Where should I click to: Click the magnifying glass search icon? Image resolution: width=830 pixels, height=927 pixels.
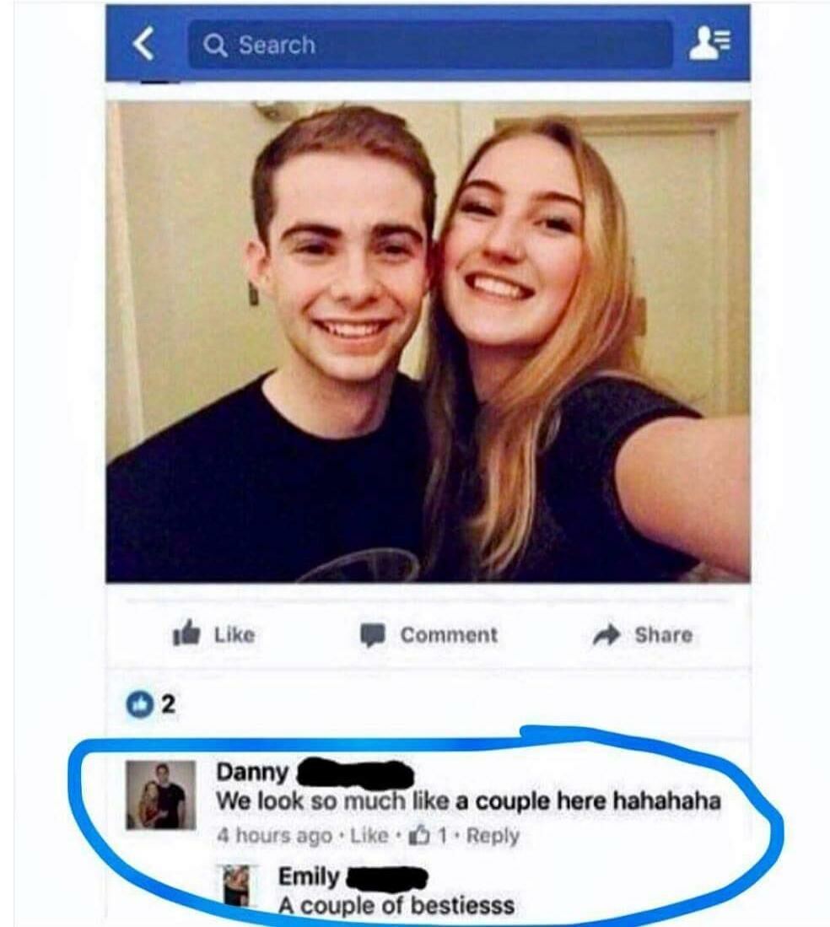(215, 45)
